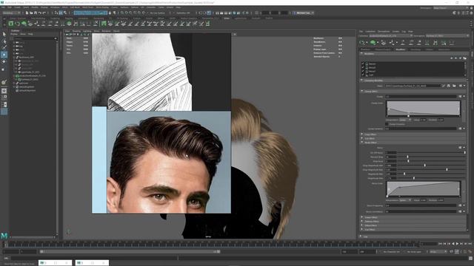474x266 pixels.
Task: Click the Undo arrow icon
Action: [39, 13]
